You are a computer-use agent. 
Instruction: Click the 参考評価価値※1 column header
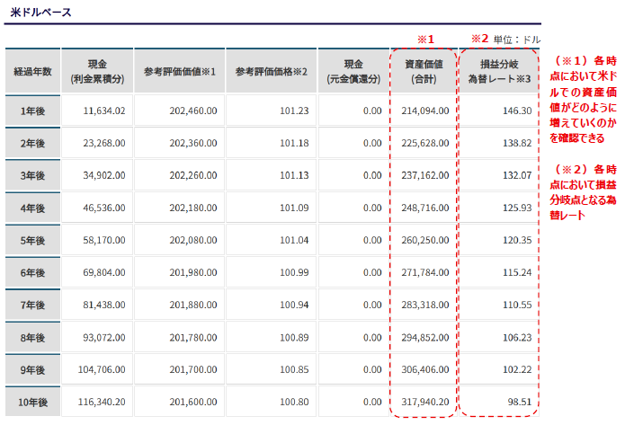tap(180, 71)
